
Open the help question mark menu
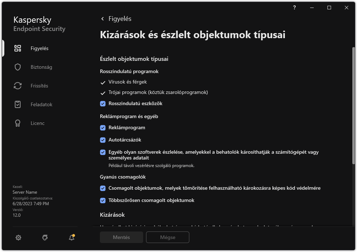coord(294,8)
